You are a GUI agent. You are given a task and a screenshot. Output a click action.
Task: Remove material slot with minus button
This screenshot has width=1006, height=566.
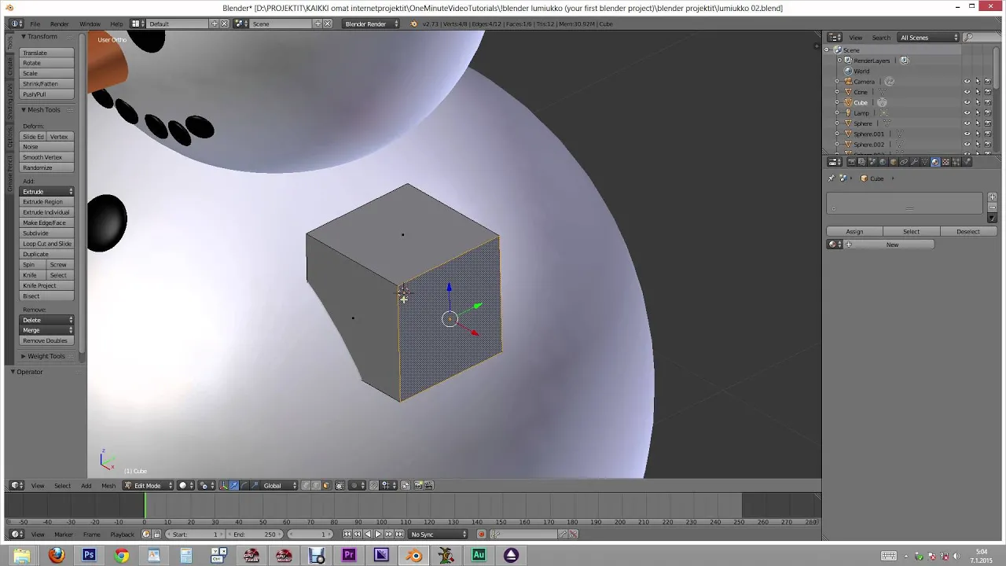(992, 208)
